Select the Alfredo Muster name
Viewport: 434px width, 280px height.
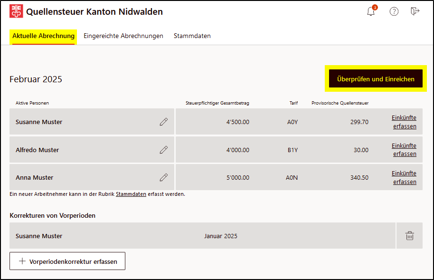[38, 150]
